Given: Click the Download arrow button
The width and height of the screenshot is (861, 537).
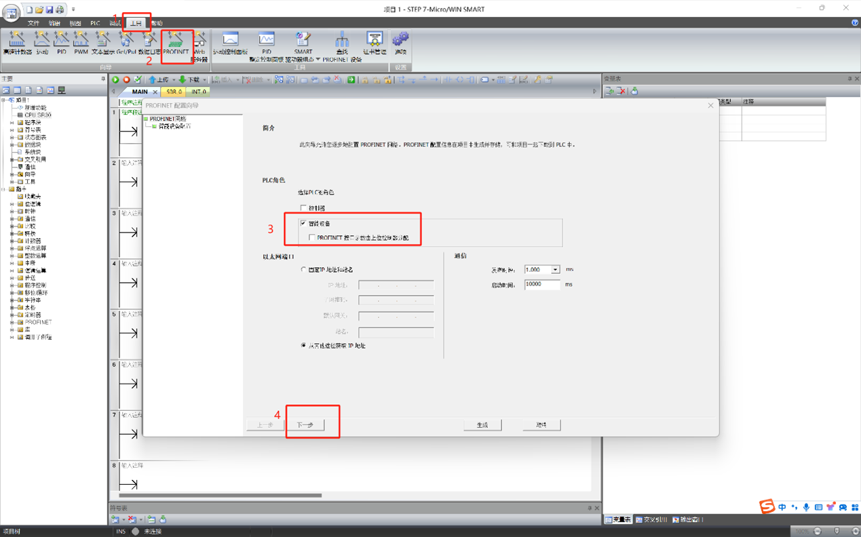Looking at the screenshot, I should point(191,79).
